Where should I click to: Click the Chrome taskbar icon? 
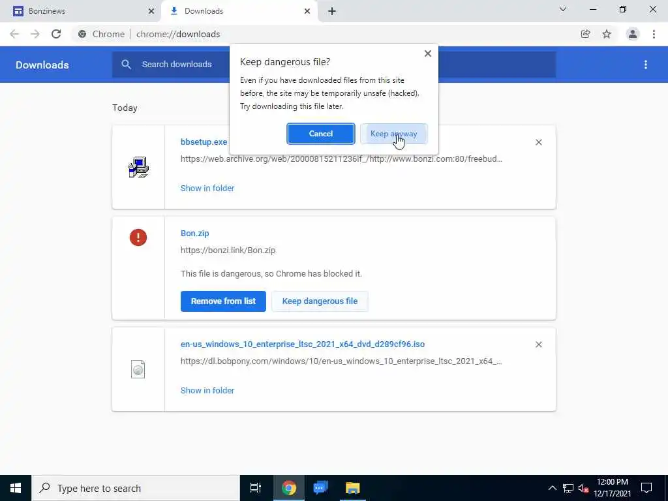(289, 488)
